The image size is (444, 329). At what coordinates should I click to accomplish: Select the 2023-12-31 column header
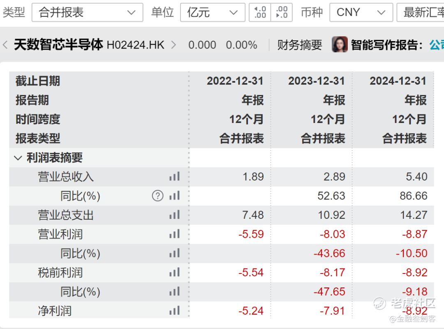[x=317, y=81]
